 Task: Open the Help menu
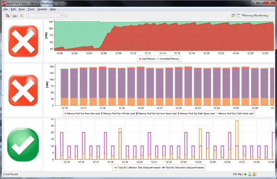(53, 9)
